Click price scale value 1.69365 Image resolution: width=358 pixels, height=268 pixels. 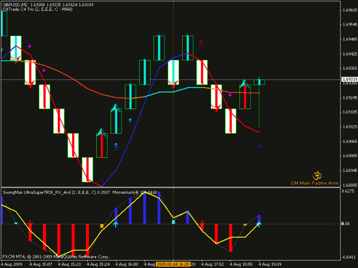pos(350,69)
